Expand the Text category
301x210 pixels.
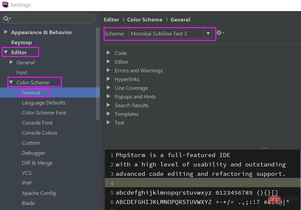click(108, 122)
